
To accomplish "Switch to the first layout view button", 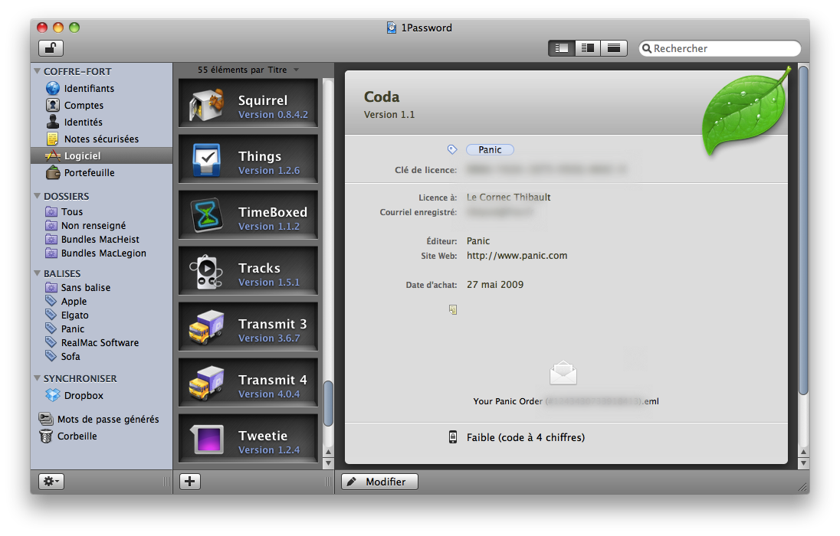I will click(x=562, y=48).
